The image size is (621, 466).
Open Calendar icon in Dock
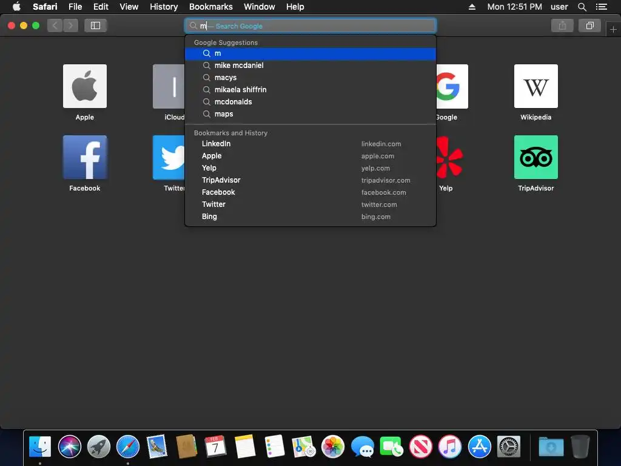(x=215, y=447)
